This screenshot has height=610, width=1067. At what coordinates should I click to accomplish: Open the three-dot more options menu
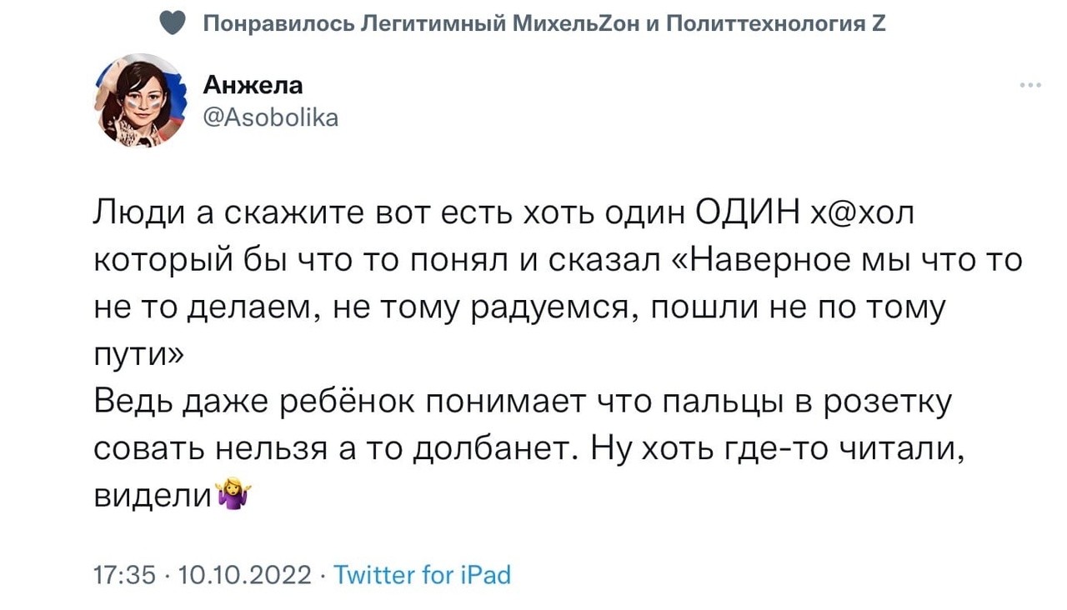click(x=1030, y=86)
